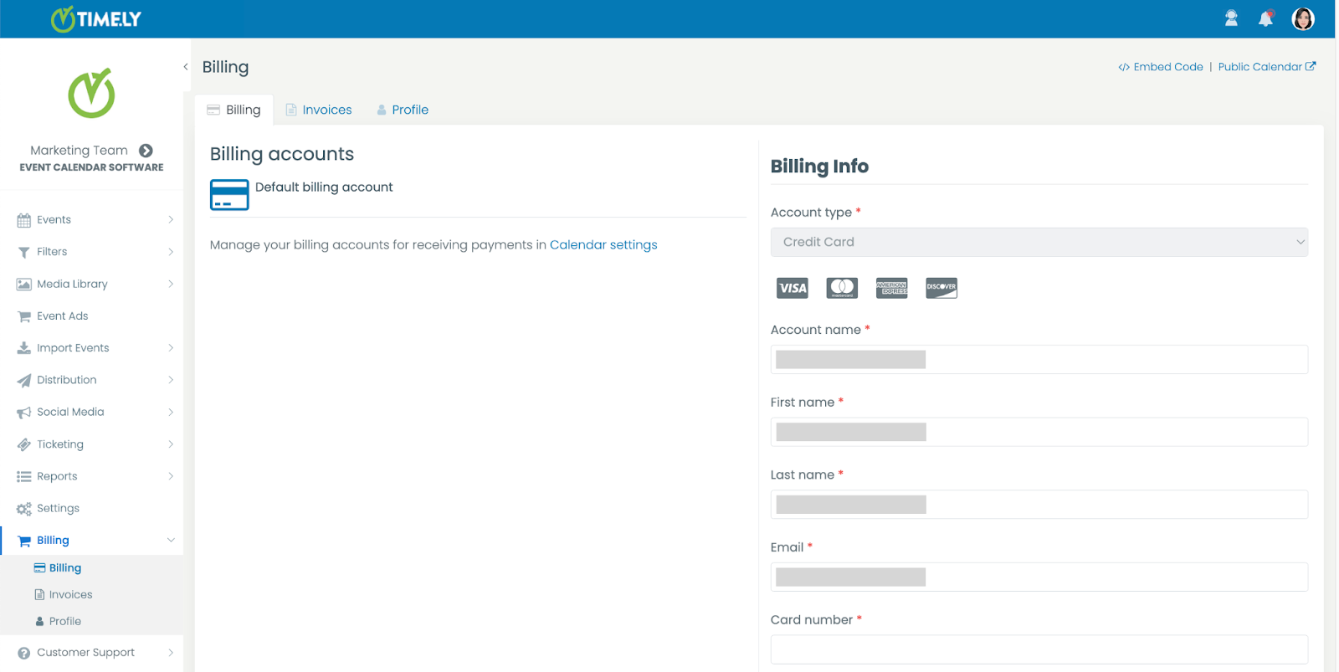Switch to the Profile tab

pos(403,110)
